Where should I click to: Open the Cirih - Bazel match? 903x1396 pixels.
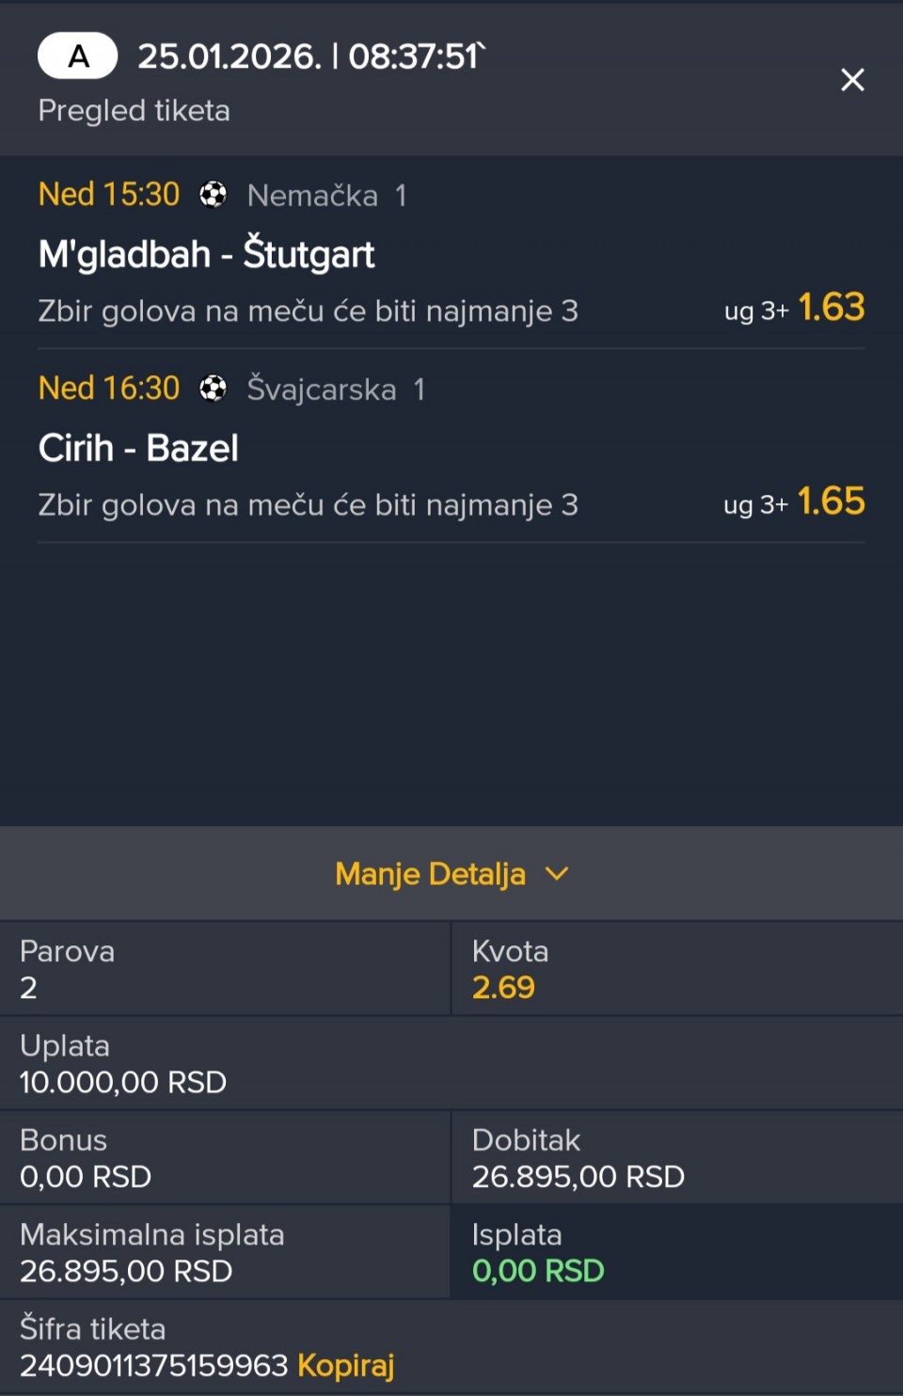point(138,448)
